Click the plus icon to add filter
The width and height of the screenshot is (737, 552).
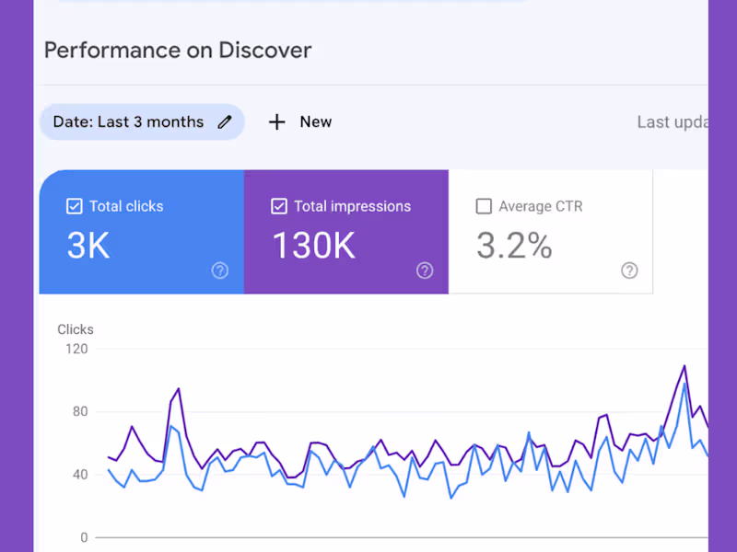tap(276, 122)
